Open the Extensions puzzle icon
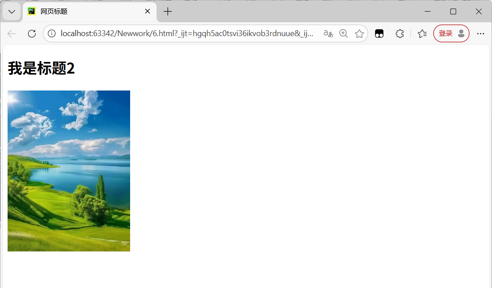Viewport: 492px width, 288px height. tap(399, 33)
